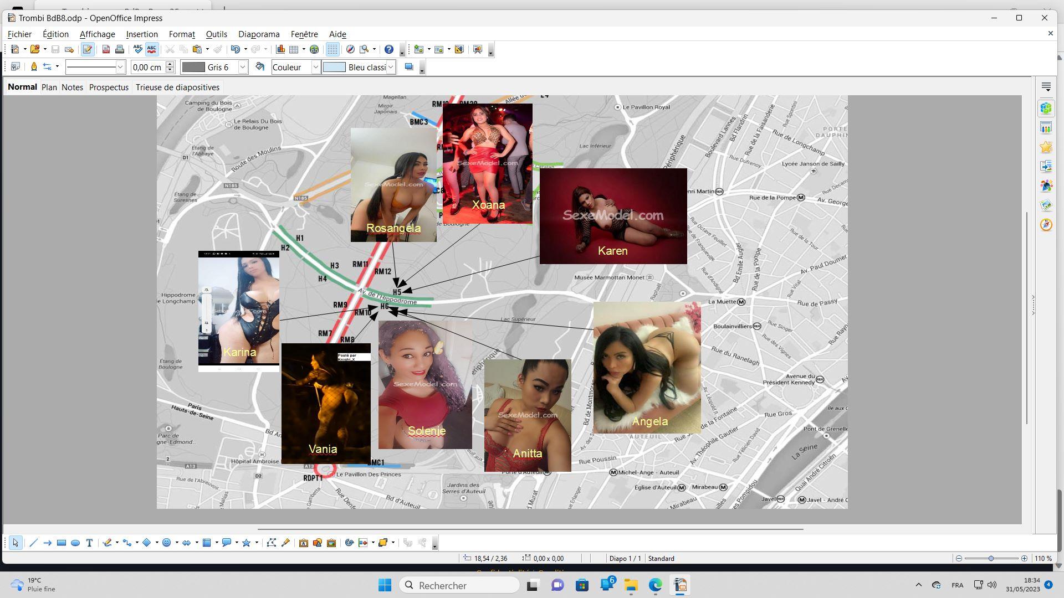Click the Insert Chart toolbar icon
This screenshot has width=1064, height=598.
point(280,49)
